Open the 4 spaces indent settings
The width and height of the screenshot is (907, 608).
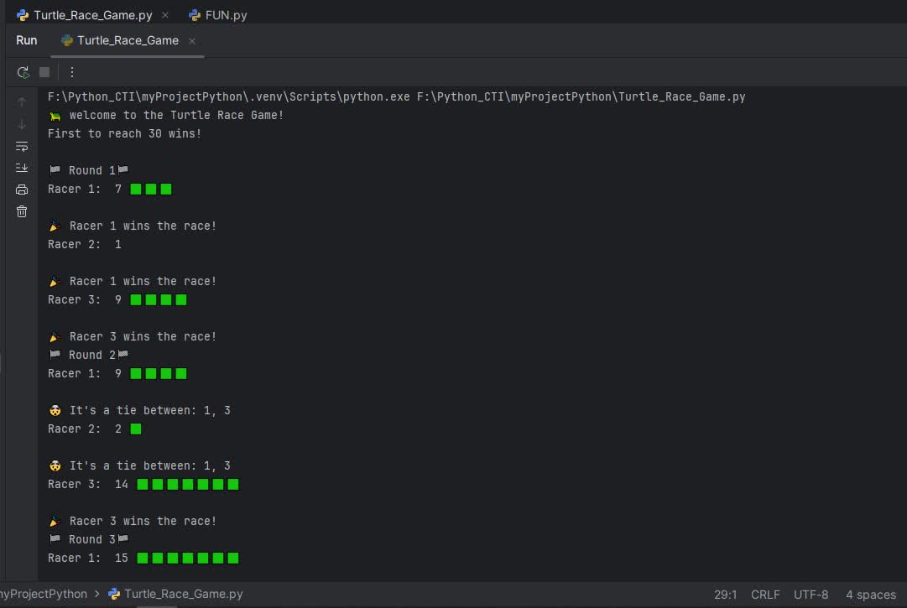(x=871, y=595)
